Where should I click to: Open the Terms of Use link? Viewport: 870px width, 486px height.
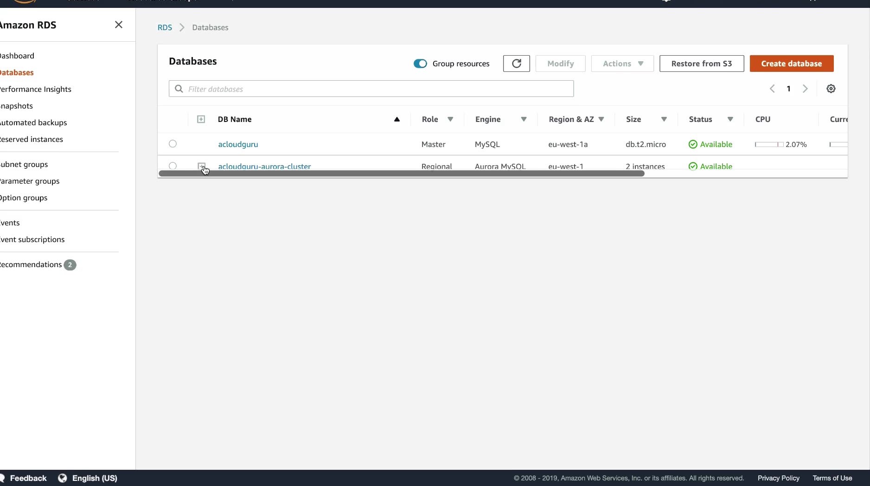coord(832,478)
